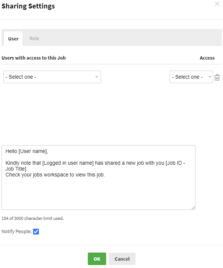
Task: Open the user '- Select one -' dropdown
Action: click(52, 77)
